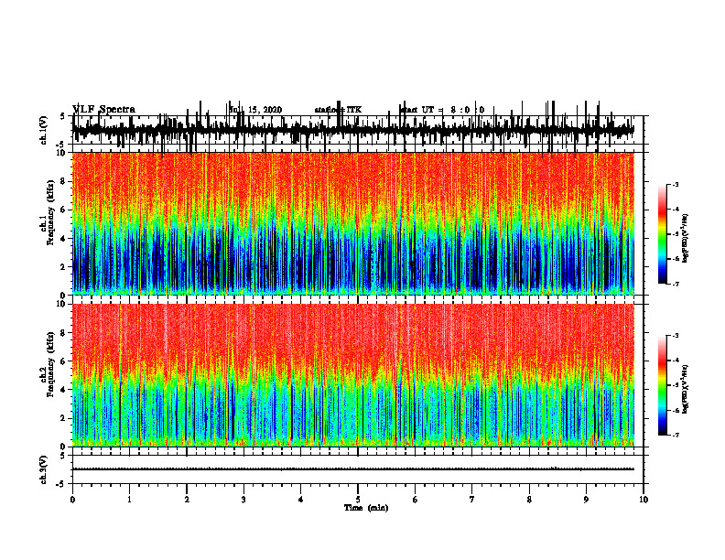Viewport: 725px width, 560px height.
Task: Click the "4" kHz tick on ch.2 frequency axis
Action: click(x=64, y=390)
